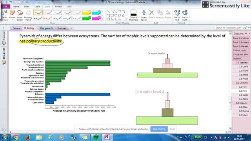Click the Insert Space tool

(x=144, y=15)
